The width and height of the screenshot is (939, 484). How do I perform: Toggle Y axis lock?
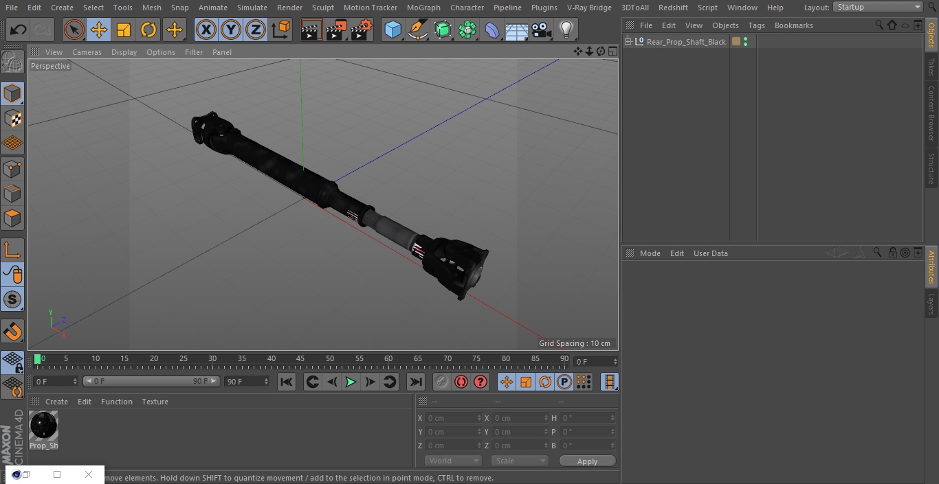tap(231, 30)
